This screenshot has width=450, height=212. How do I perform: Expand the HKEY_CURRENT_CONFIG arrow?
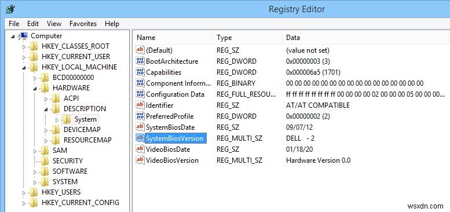click(24, 203)
